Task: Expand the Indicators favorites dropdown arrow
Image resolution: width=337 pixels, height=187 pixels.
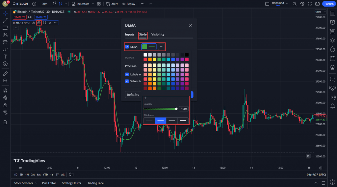Action: (x=93, y=4)
